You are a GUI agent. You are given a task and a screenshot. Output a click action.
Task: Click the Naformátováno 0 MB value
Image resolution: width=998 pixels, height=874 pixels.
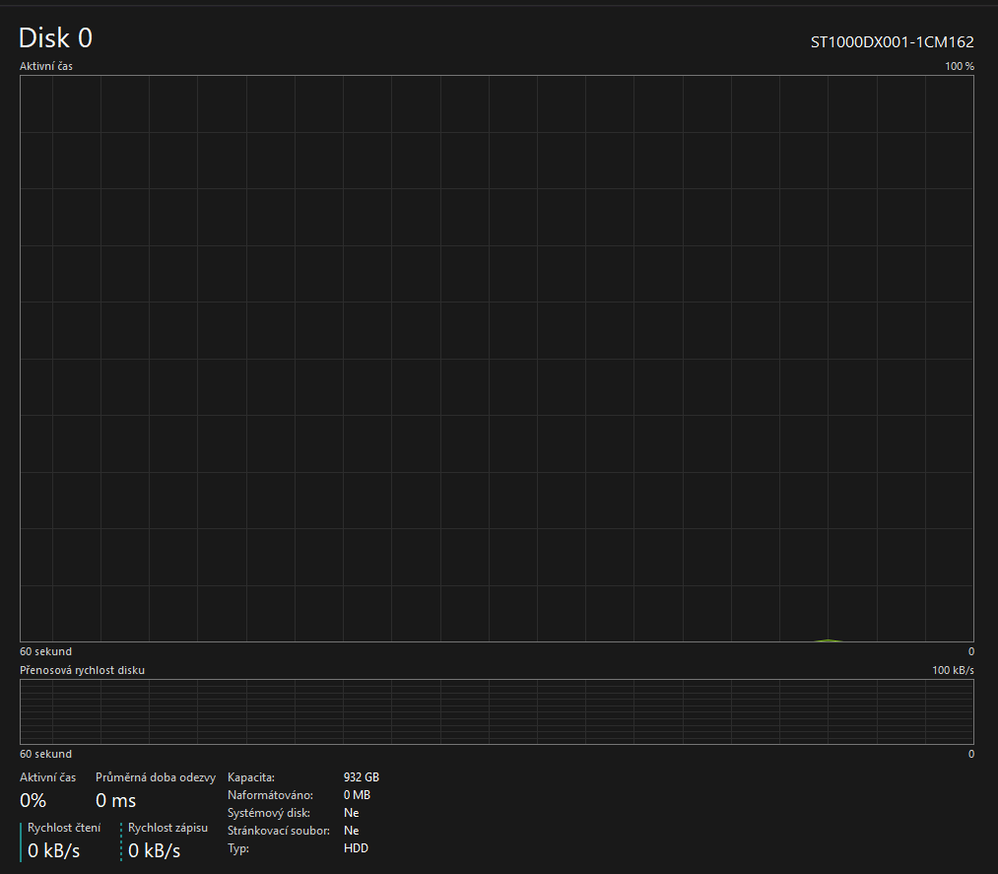point(357,795)
